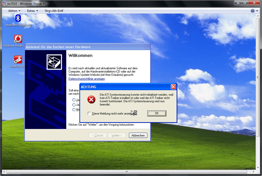Choose the 'Nein' radio option in wizard

[x=74, y=109]
